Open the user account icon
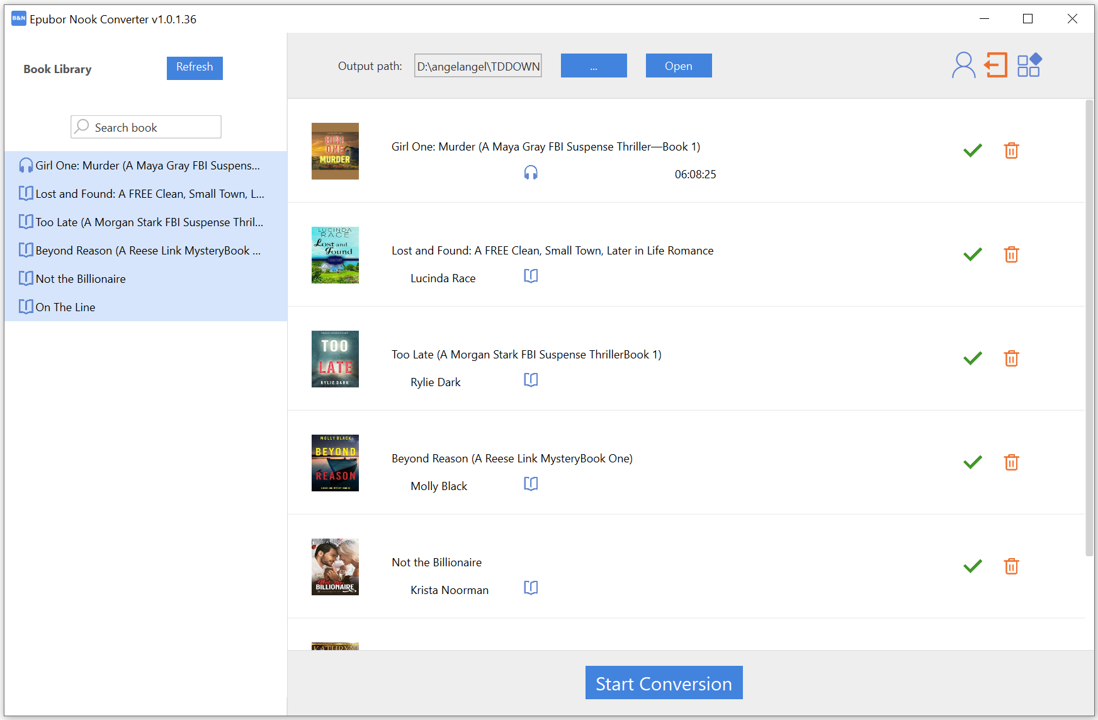Screen dimensions: 1098x720 (963, 65)
